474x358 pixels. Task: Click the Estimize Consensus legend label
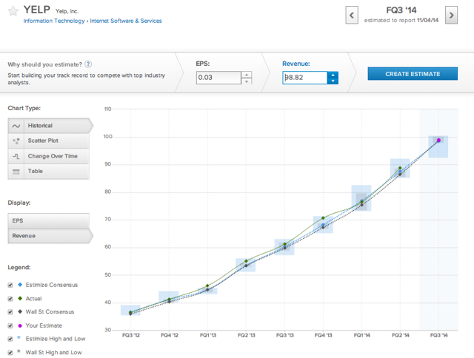pos(52,285)
